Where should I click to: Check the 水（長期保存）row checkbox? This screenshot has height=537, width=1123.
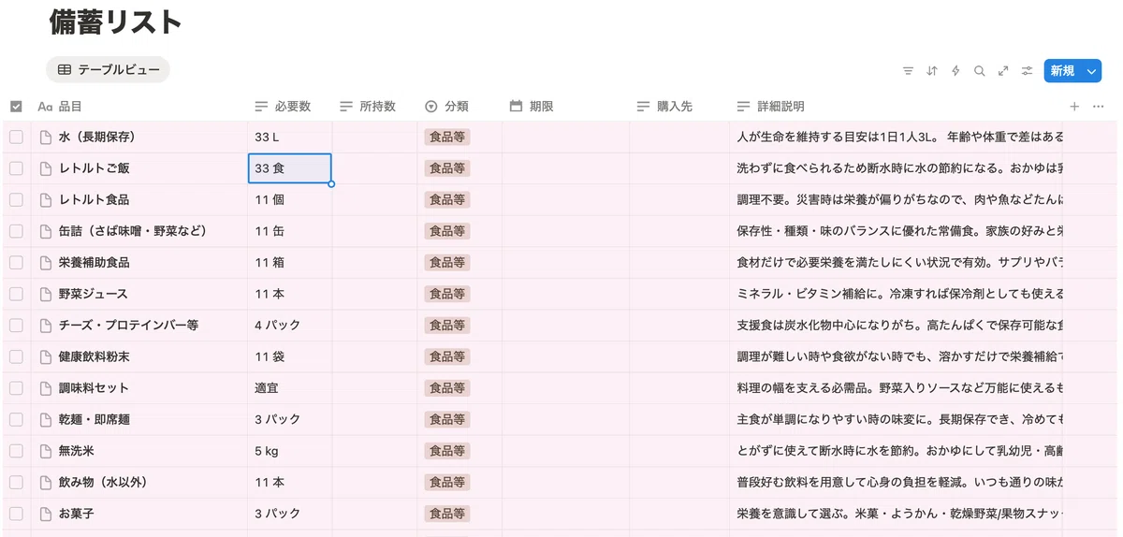pyautogui.click(x=16, y=137)
